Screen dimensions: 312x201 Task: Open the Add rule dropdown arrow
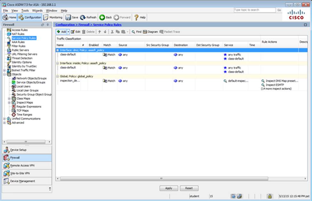tap(68, 32)
